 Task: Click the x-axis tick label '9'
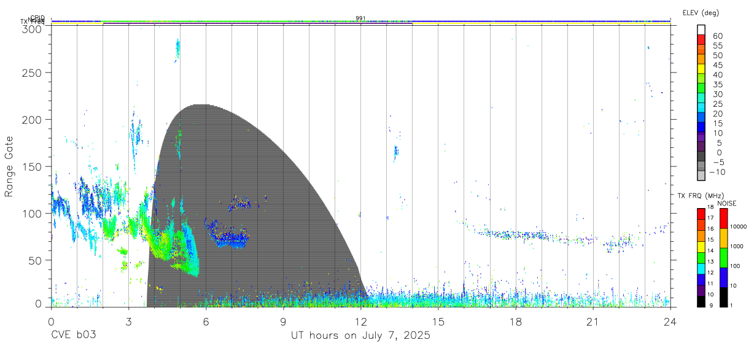click(283, 322)
